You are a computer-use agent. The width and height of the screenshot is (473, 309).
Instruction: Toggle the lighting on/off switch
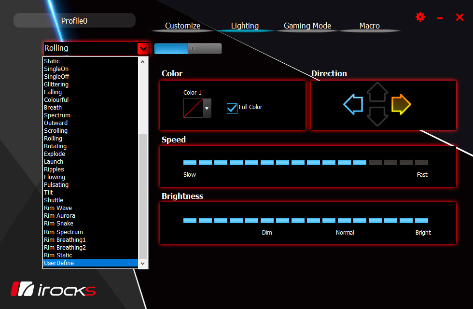188,49
